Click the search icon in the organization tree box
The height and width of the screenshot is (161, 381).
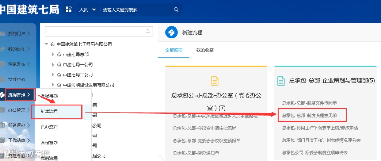[x=148, y=31]
